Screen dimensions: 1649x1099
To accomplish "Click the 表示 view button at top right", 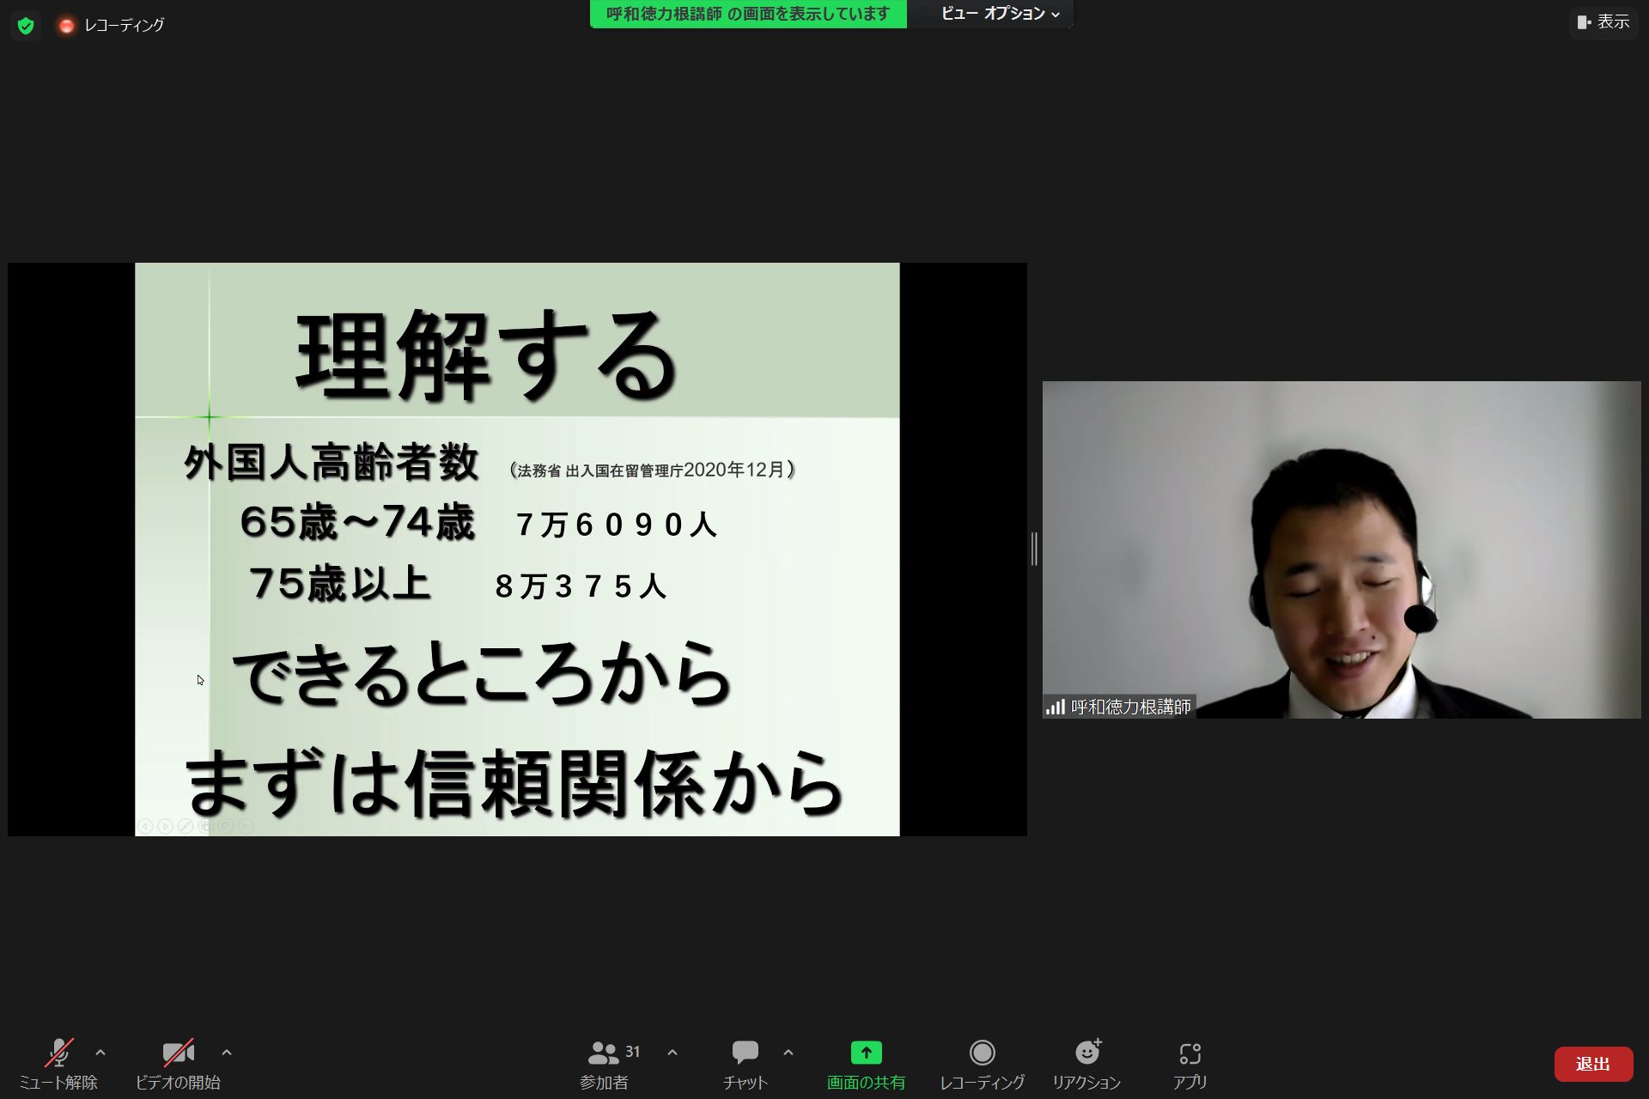I will coord(1603,22).
